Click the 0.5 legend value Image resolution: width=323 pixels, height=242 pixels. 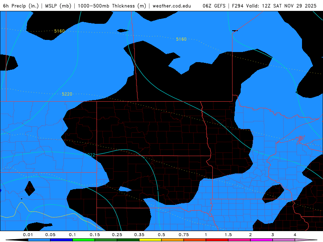(161, 235)
